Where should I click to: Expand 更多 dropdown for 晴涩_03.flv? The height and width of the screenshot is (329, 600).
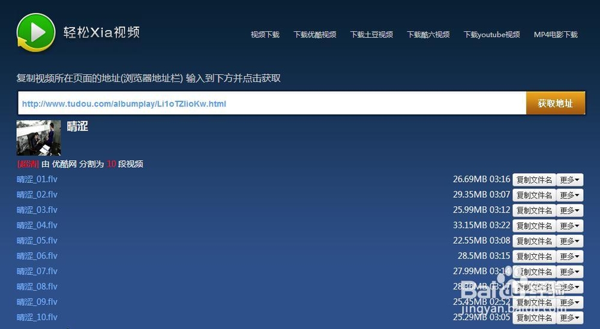coord(570,210)
